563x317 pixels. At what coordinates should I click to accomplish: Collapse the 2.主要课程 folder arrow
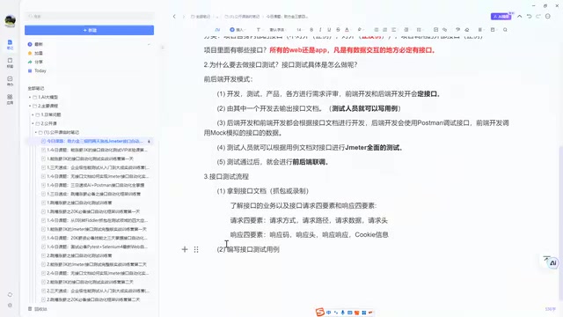pos(30,106)
